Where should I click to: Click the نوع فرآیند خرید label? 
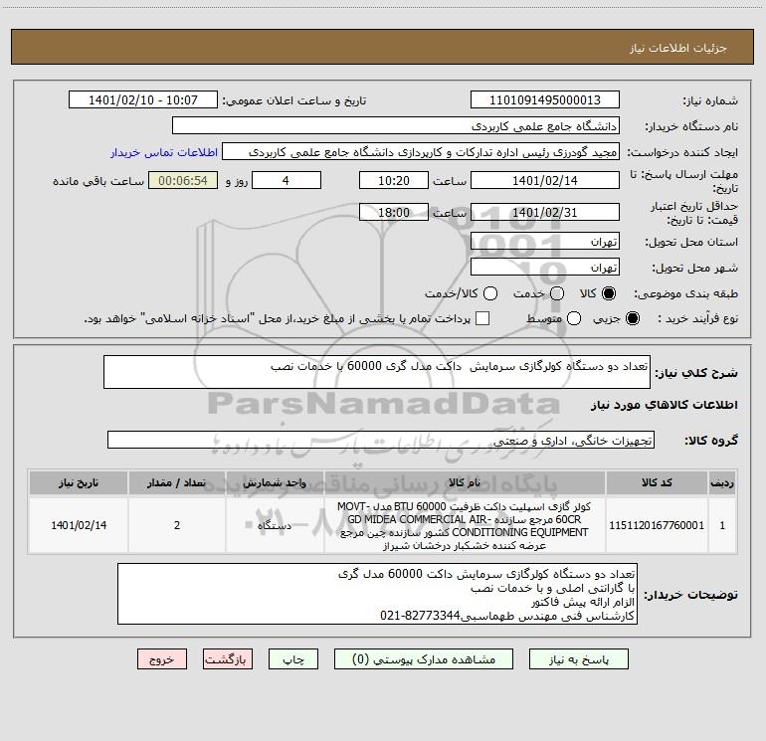pyautogui.click(x=697, y=318)
